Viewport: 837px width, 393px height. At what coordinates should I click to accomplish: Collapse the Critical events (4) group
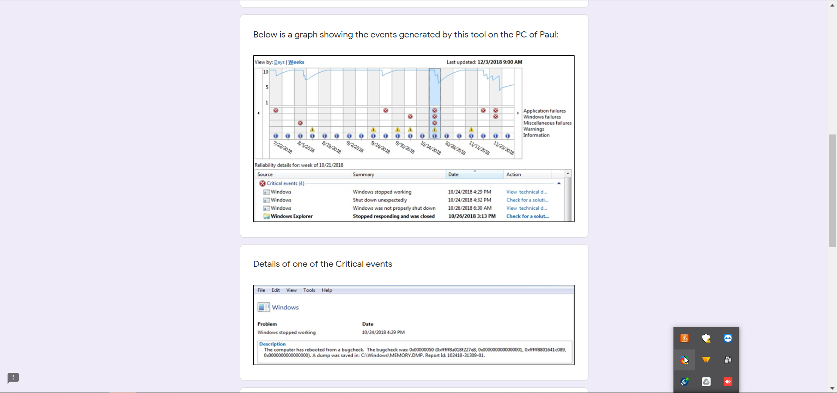coord(558,183)
